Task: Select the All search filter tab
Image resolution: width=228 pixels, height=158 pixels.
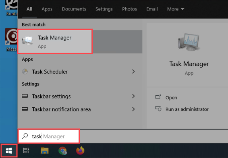Action: point(29,9)
